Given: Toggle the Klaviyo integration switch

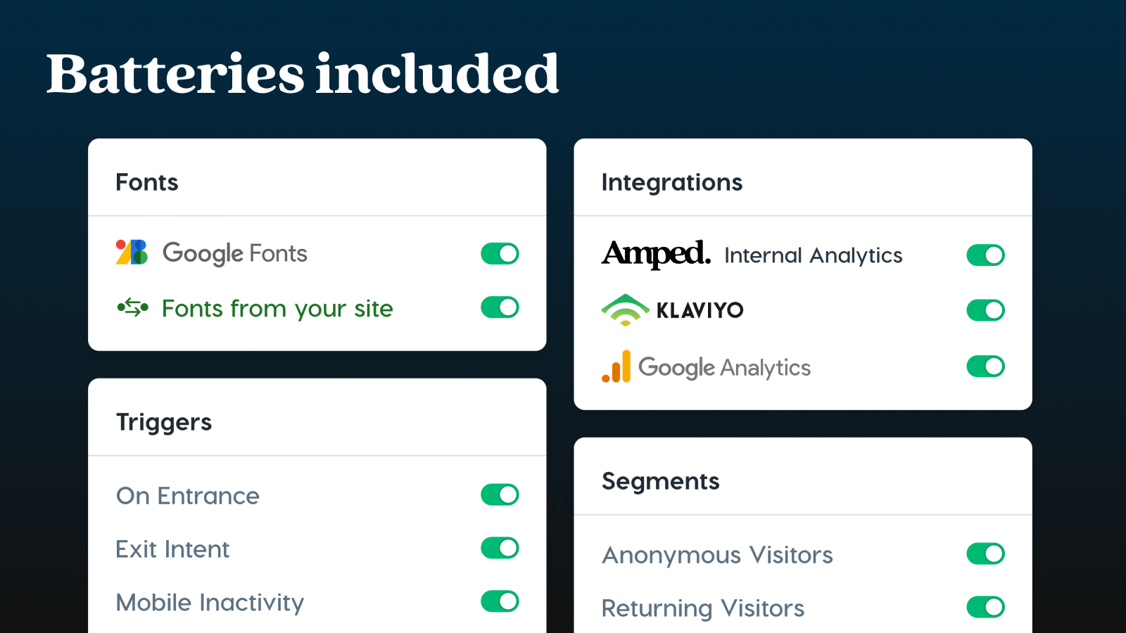Looking at the screenshot, I should click(985, 309).
